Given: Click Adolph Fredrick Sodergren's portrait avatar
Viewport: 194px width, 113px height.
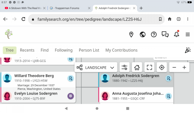Looking at the screenshot, I should point(105,78).
